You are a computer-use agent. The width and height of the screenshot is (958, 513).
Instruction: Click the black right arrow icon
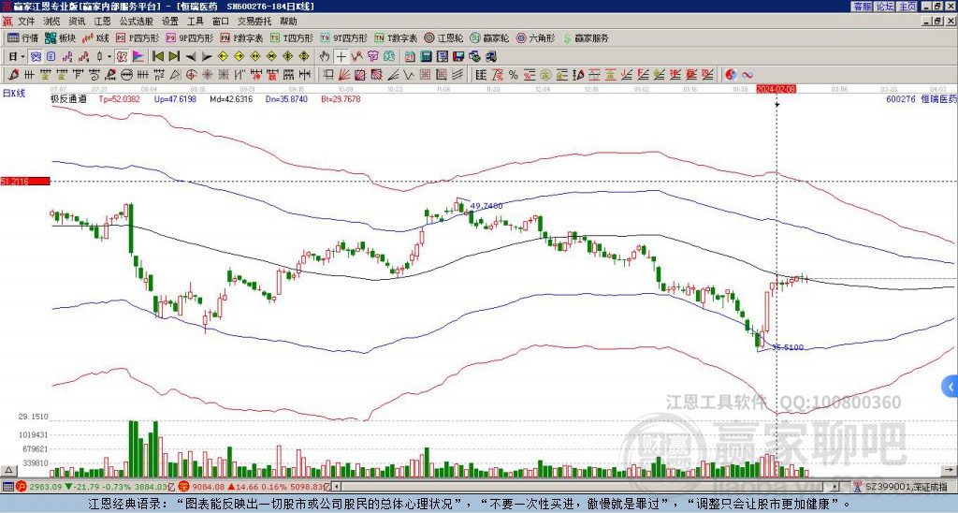tap(207, 57)
